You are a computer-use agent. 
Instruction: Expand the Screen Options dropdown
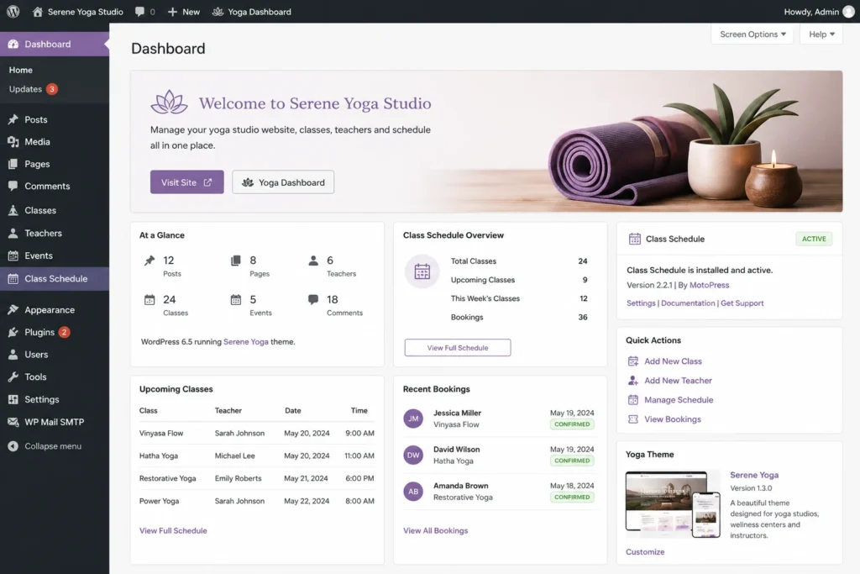[x=752, y=34]
